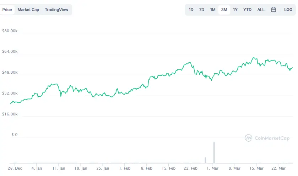
Task: Click the 1. Feb date label
Action: click(125, 168)
